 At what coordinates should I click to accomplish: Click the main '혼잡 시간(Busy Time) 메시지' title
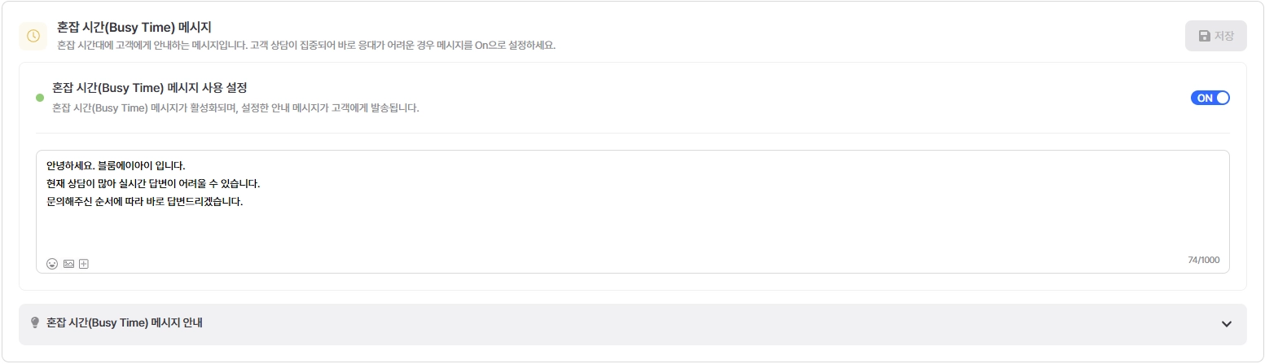coord(134,28)
